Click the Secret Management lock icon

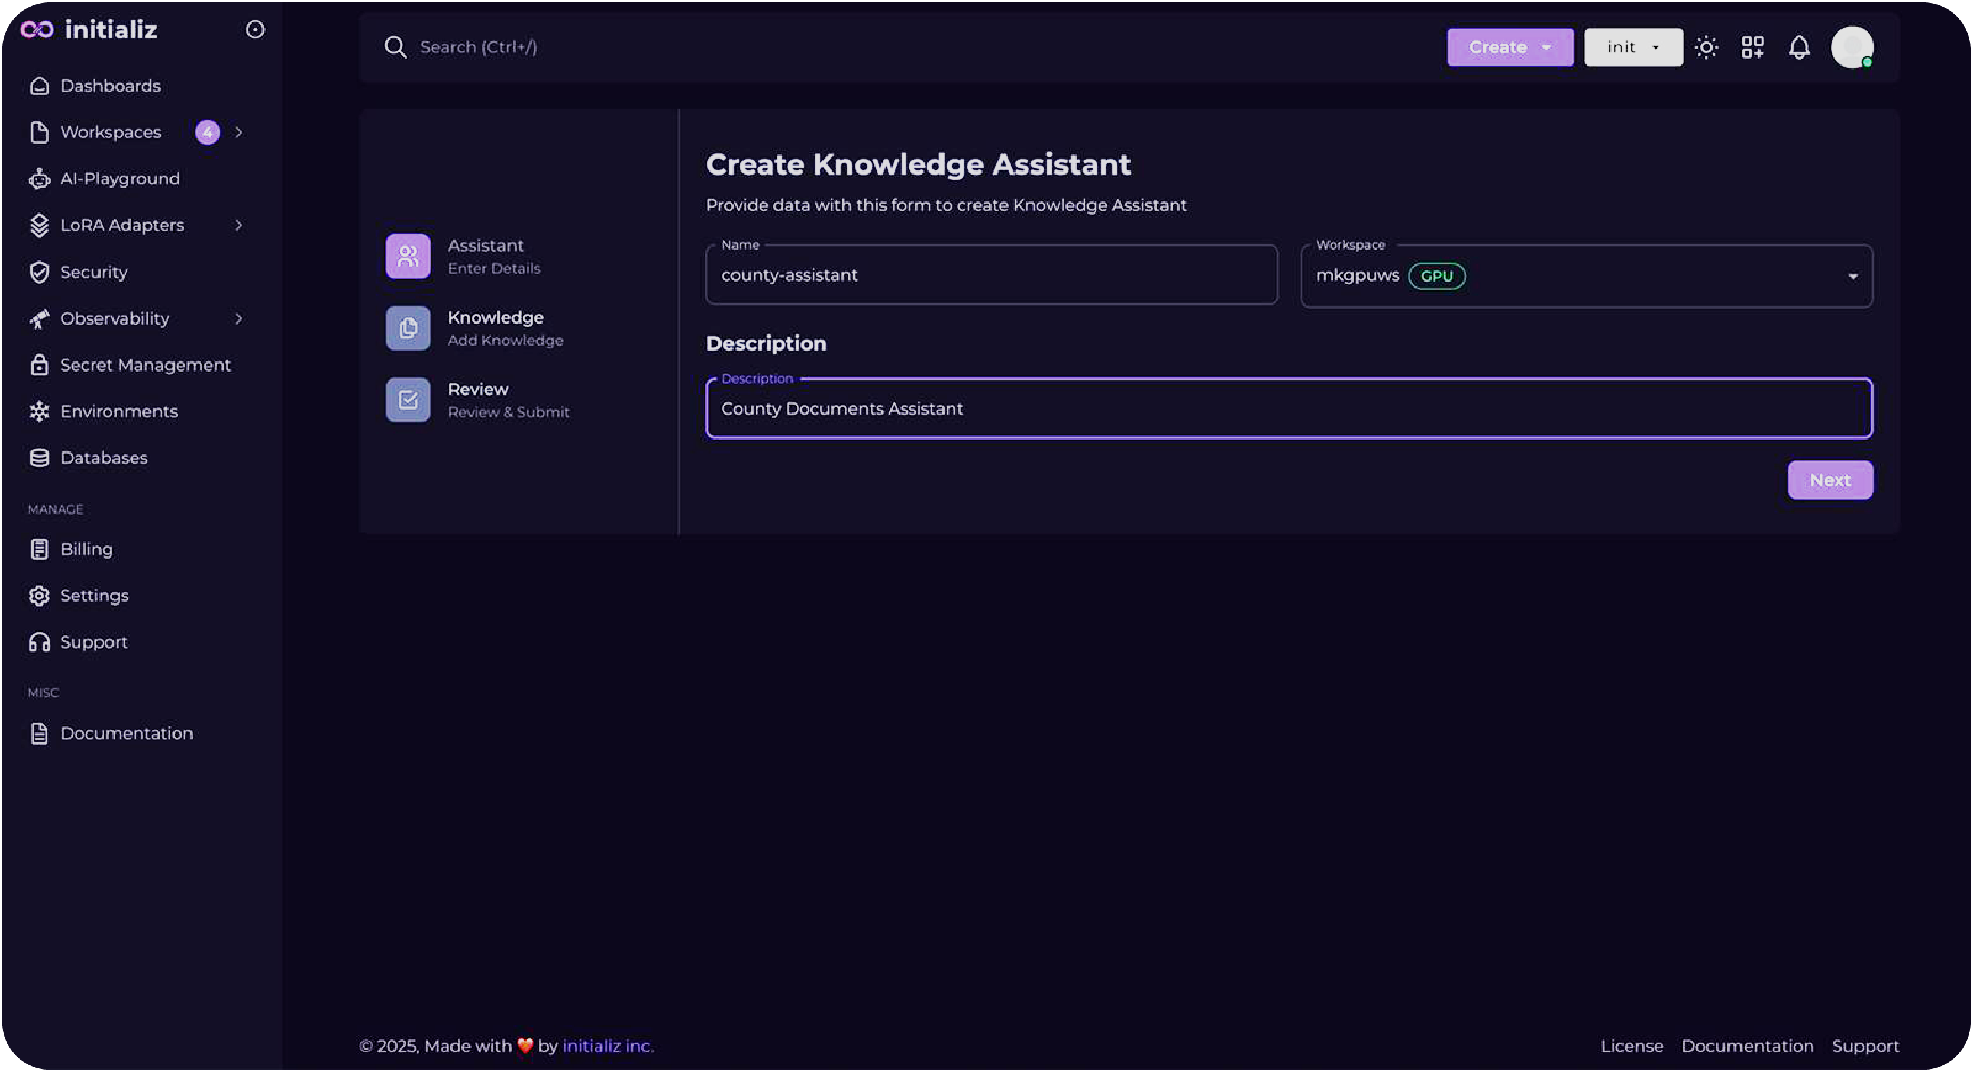coord(39,364)
